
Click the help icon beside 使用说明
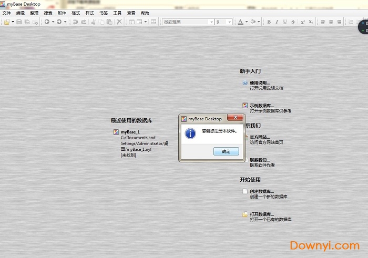245,83
